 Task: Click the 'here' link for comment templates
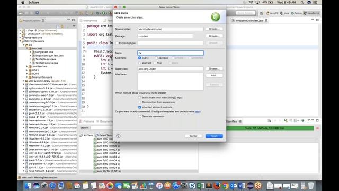[x=198, y=112]
